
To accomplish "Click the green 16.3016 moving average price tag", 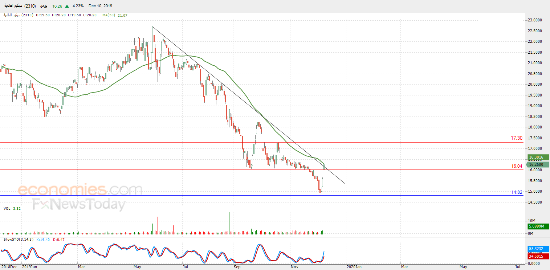I will tap(538, 157).
